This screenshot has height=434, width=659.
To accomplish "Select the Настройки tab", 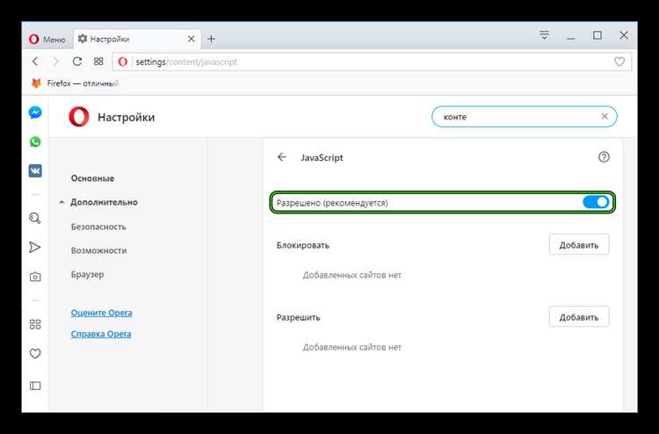I will click(136, 39).
